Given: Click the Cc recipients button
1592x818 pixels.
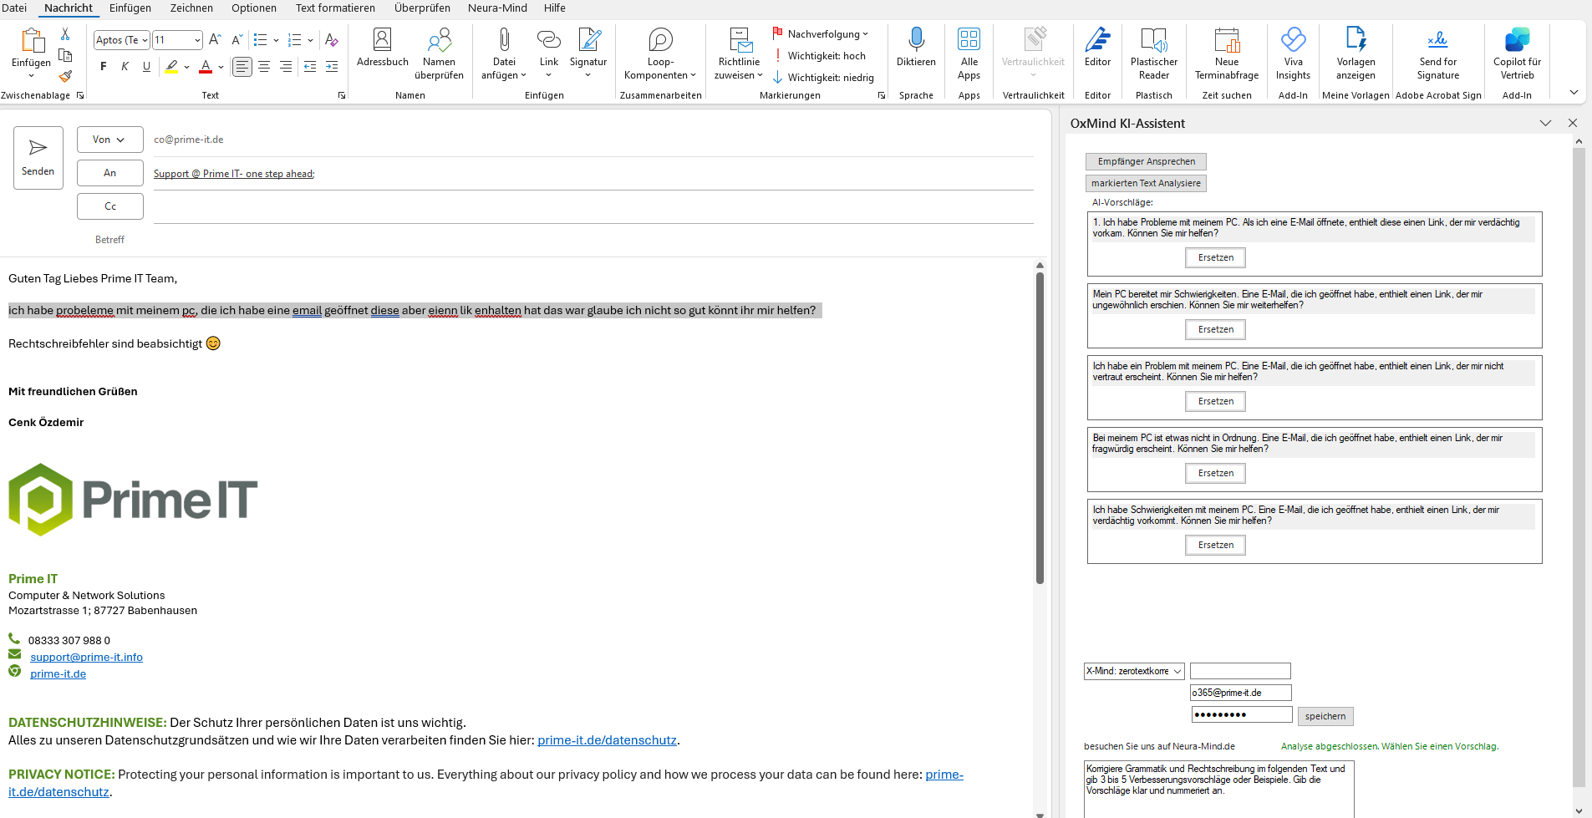Looking at the screenshot, I should coord(109,206).
